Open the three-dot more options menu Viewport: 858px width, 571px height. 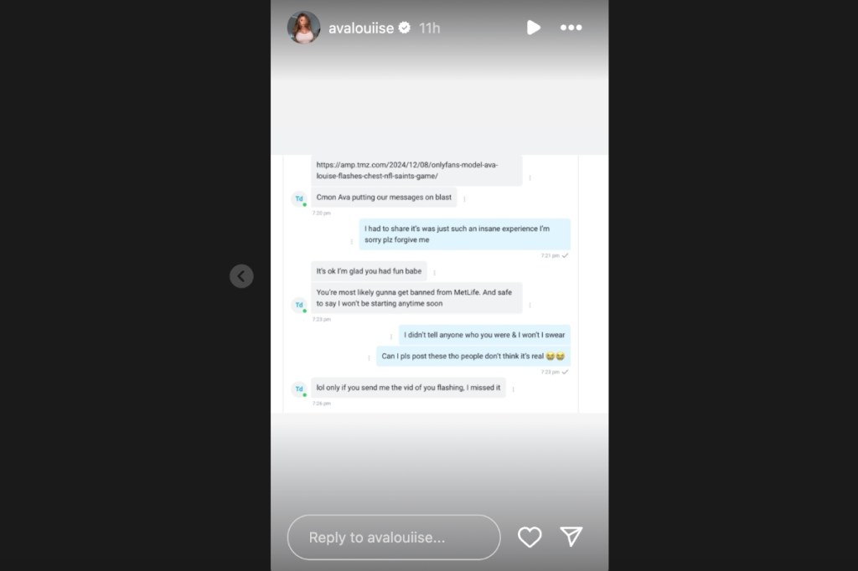coord(571,28)
